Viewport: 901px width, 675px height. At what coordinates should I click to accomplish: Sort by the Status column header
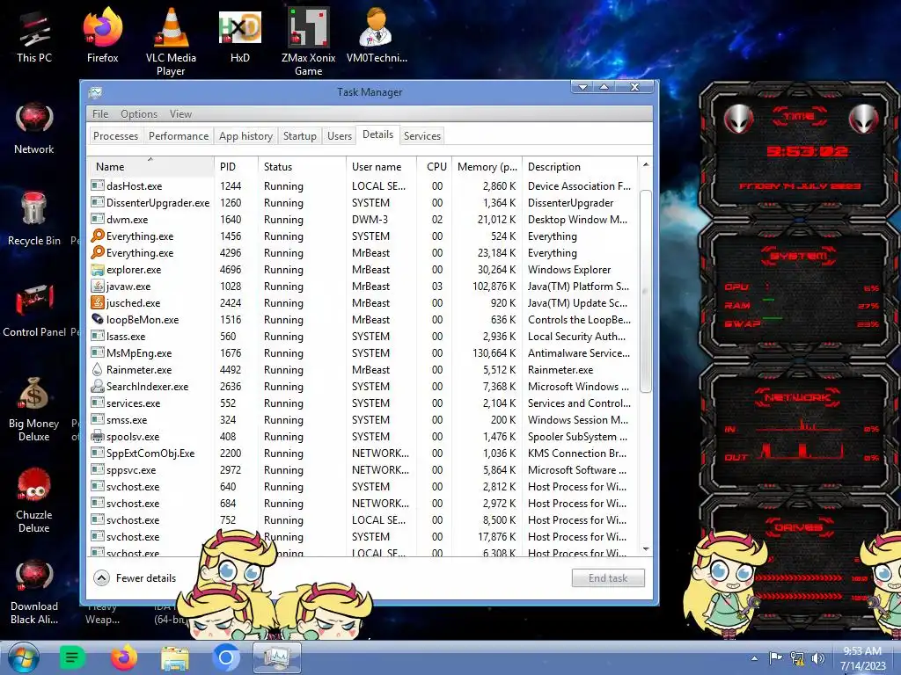tap(302, 166)
